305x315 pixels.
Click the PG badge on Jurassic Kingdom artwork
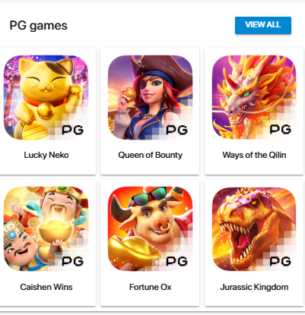coord(281,261)
